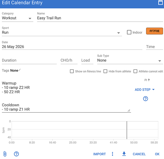Click the paperclip attachment icon
Image resolution: width=164 pixels, height=159 pixels.
(x=5, y=154)
